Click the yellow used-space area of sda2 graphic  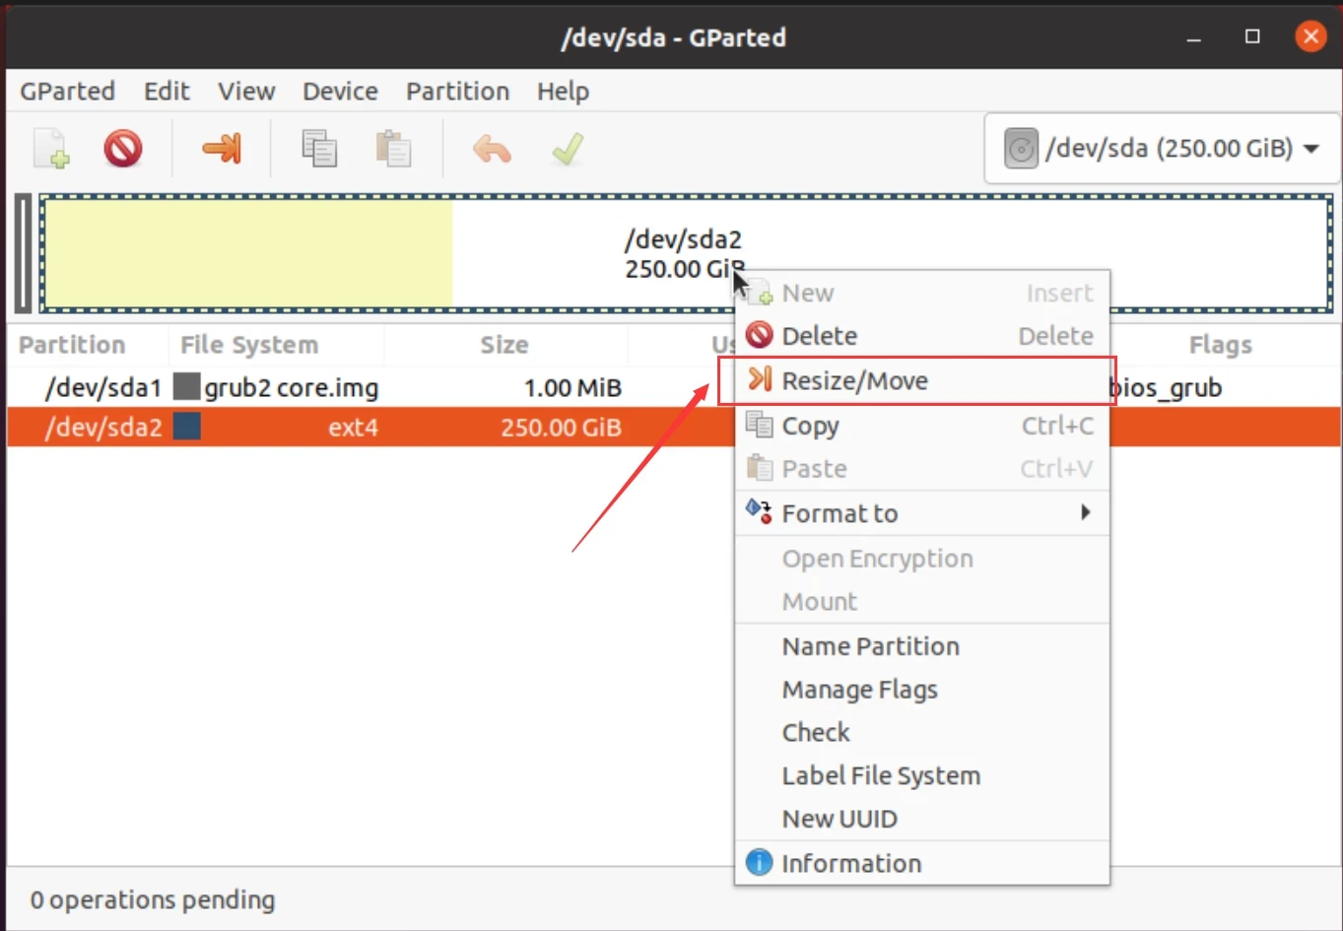pos(248,253)
